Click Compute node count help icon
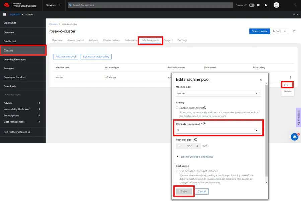Screen dimensions: 301x201 (204, 124)
